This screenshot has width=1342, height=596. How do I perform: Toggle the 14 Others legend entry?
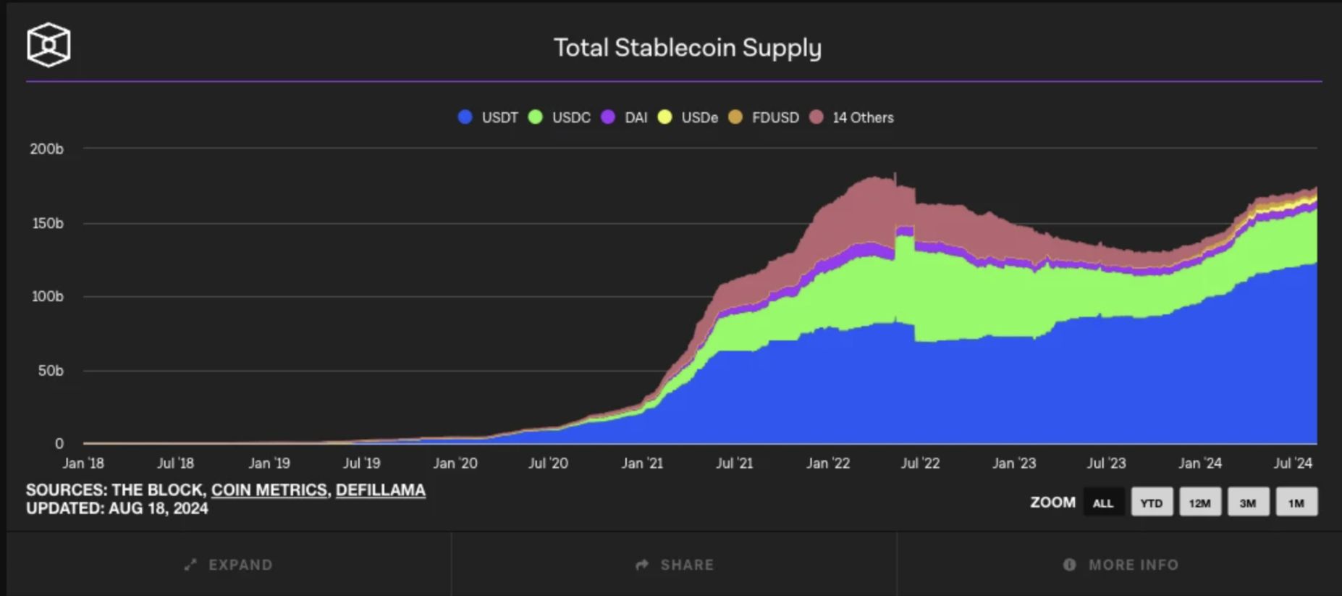(851, 117)
